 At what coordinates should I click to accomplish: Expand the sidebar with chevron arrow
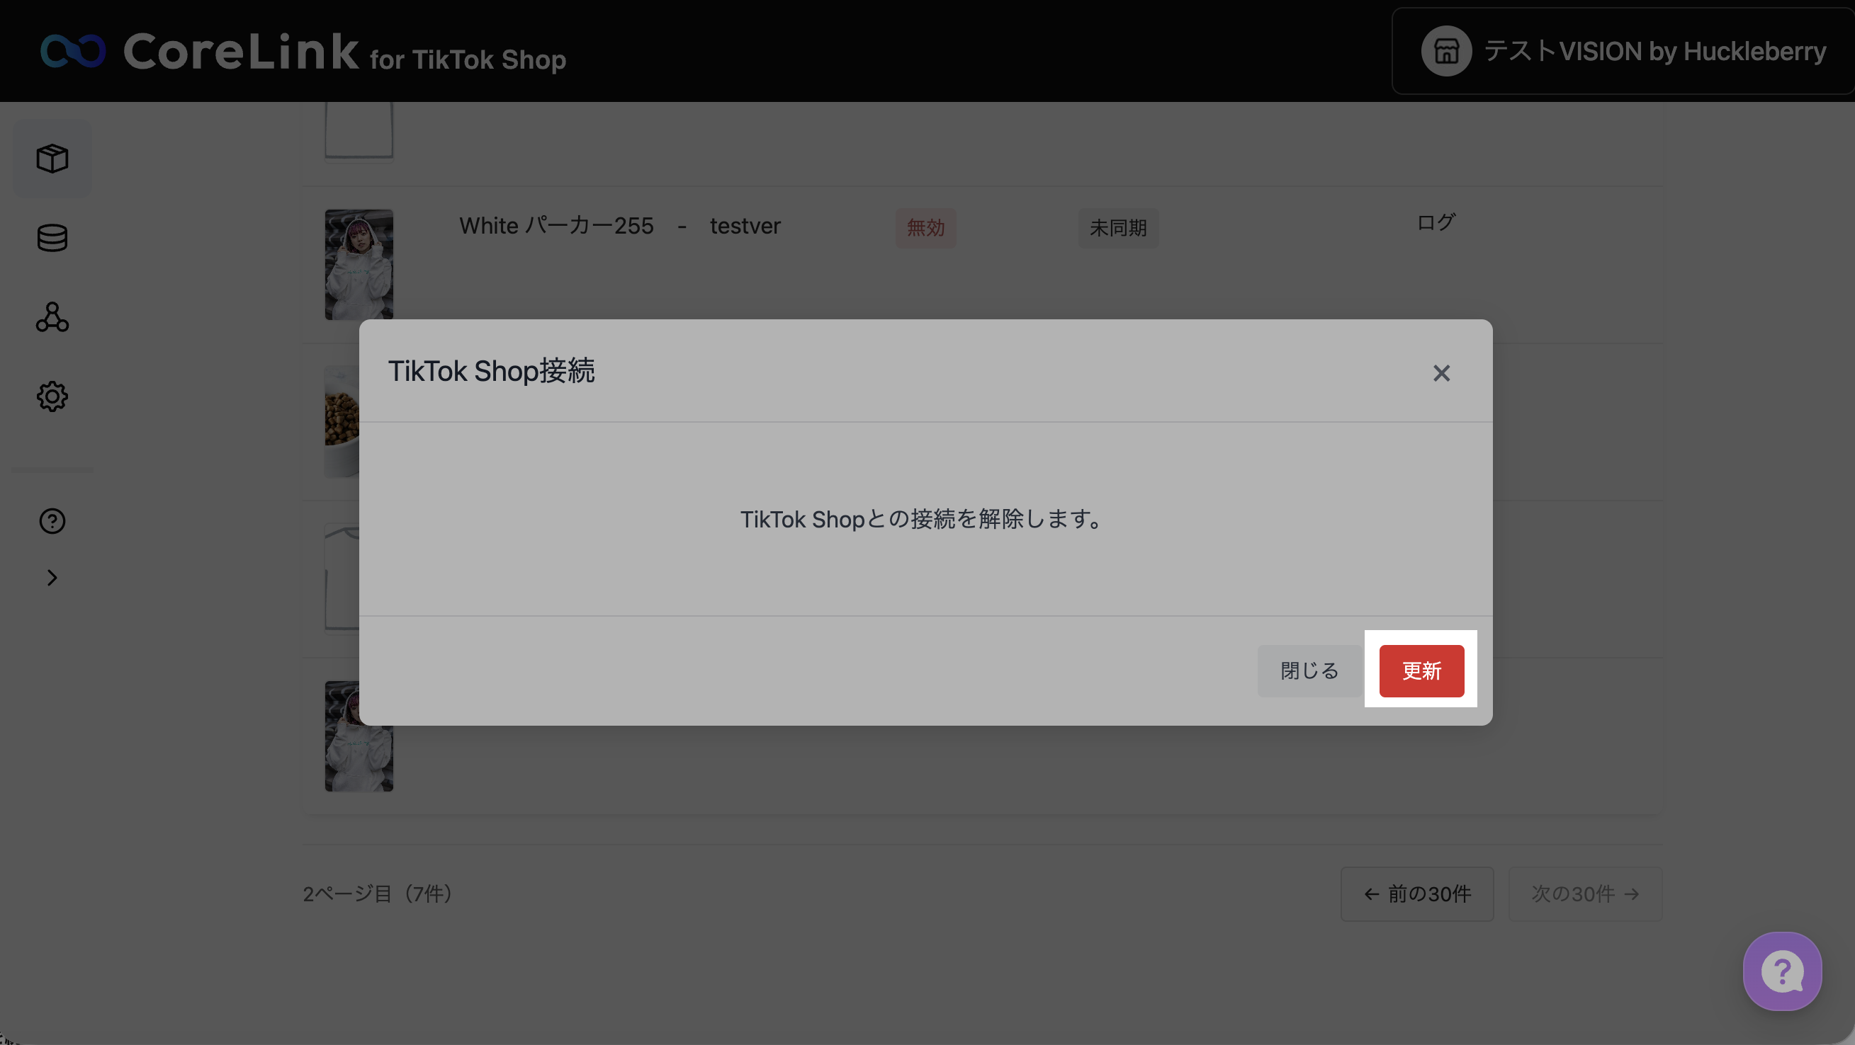coord(52,578)
